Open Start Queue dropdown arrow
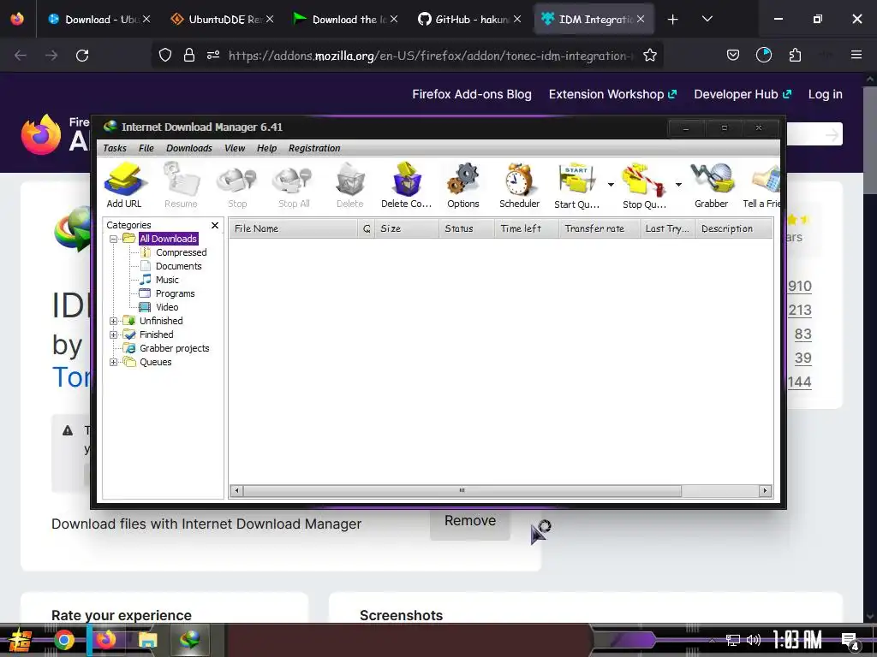Viewport: 877px width, 657px height. (x=611, y=185)
